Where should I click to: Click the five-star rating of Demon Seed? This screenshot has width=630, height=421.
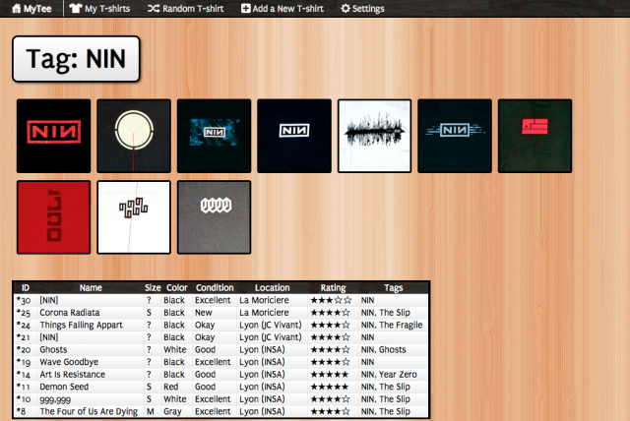click(x=330, y=387)
